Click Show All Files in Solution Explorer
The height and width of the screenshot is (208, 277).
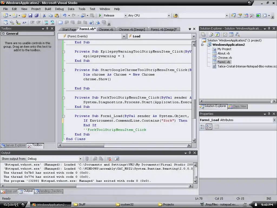point(211,34)
